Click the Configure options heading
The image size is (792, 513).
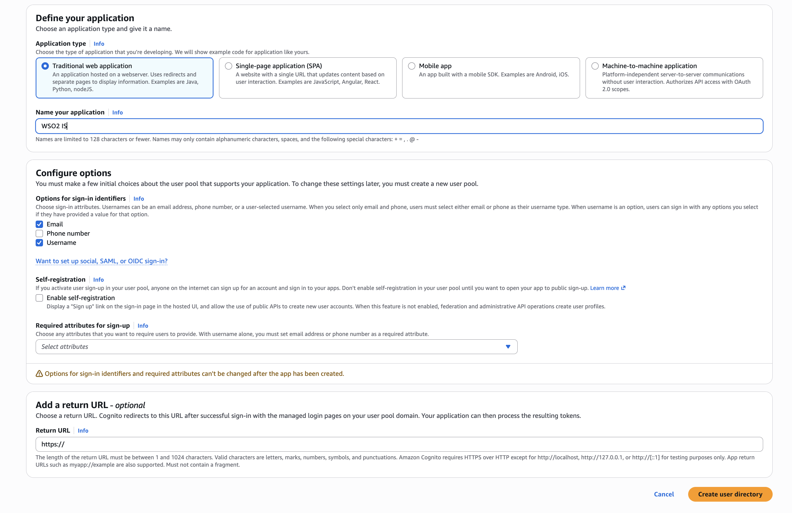click(x=73, y=173)
